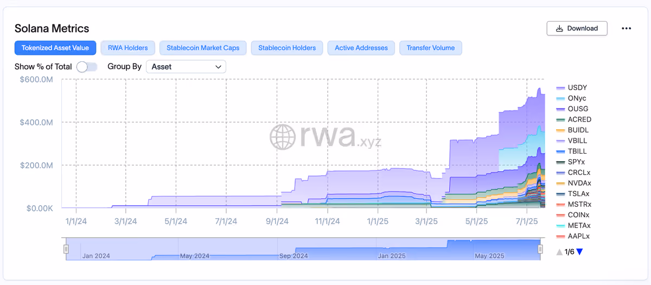Toggle AAPLx legend entry
This screenshot has height=285, width=651.
[x=573, y=236]
